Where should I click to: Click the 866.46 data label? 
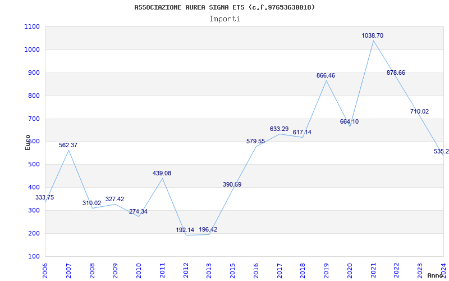[x=326, y=75]
